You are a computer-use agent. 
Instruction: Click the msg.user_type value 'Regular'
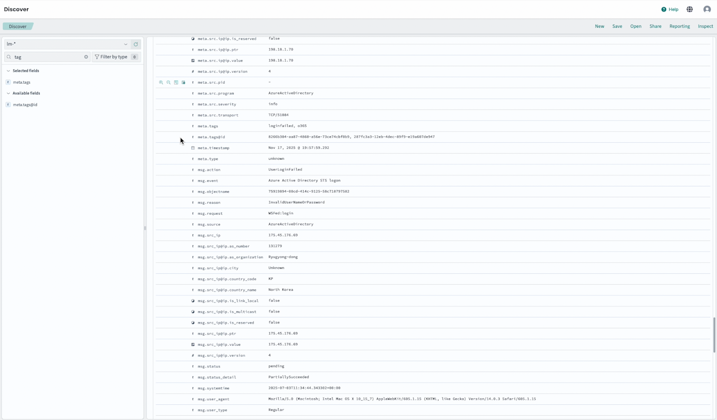[x=276, y=410]
